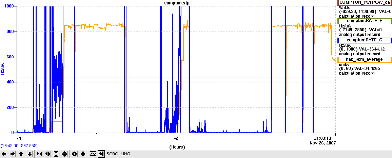Select the hac_bcm_average curve legend

click(365, 59)
